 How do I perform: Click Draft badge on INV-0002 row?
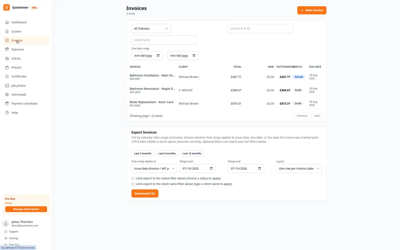298,90
